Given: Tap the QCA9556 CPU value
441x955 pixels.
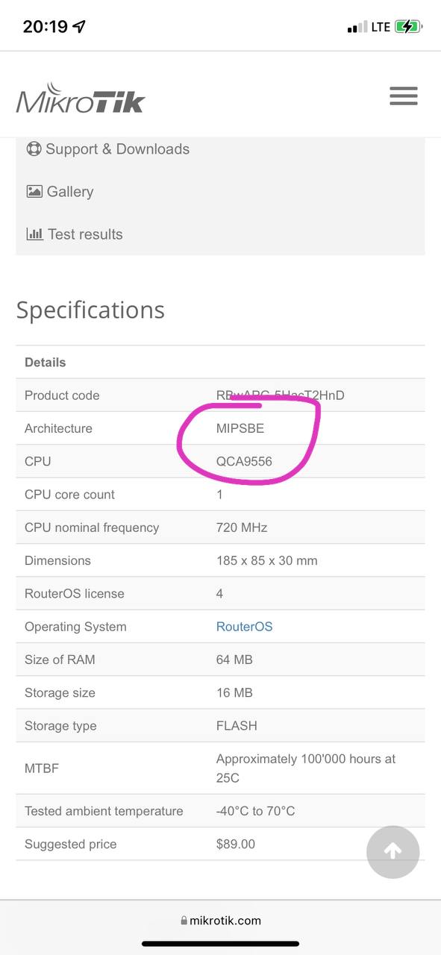Looking at the screenshot, I should coord(244,461).
